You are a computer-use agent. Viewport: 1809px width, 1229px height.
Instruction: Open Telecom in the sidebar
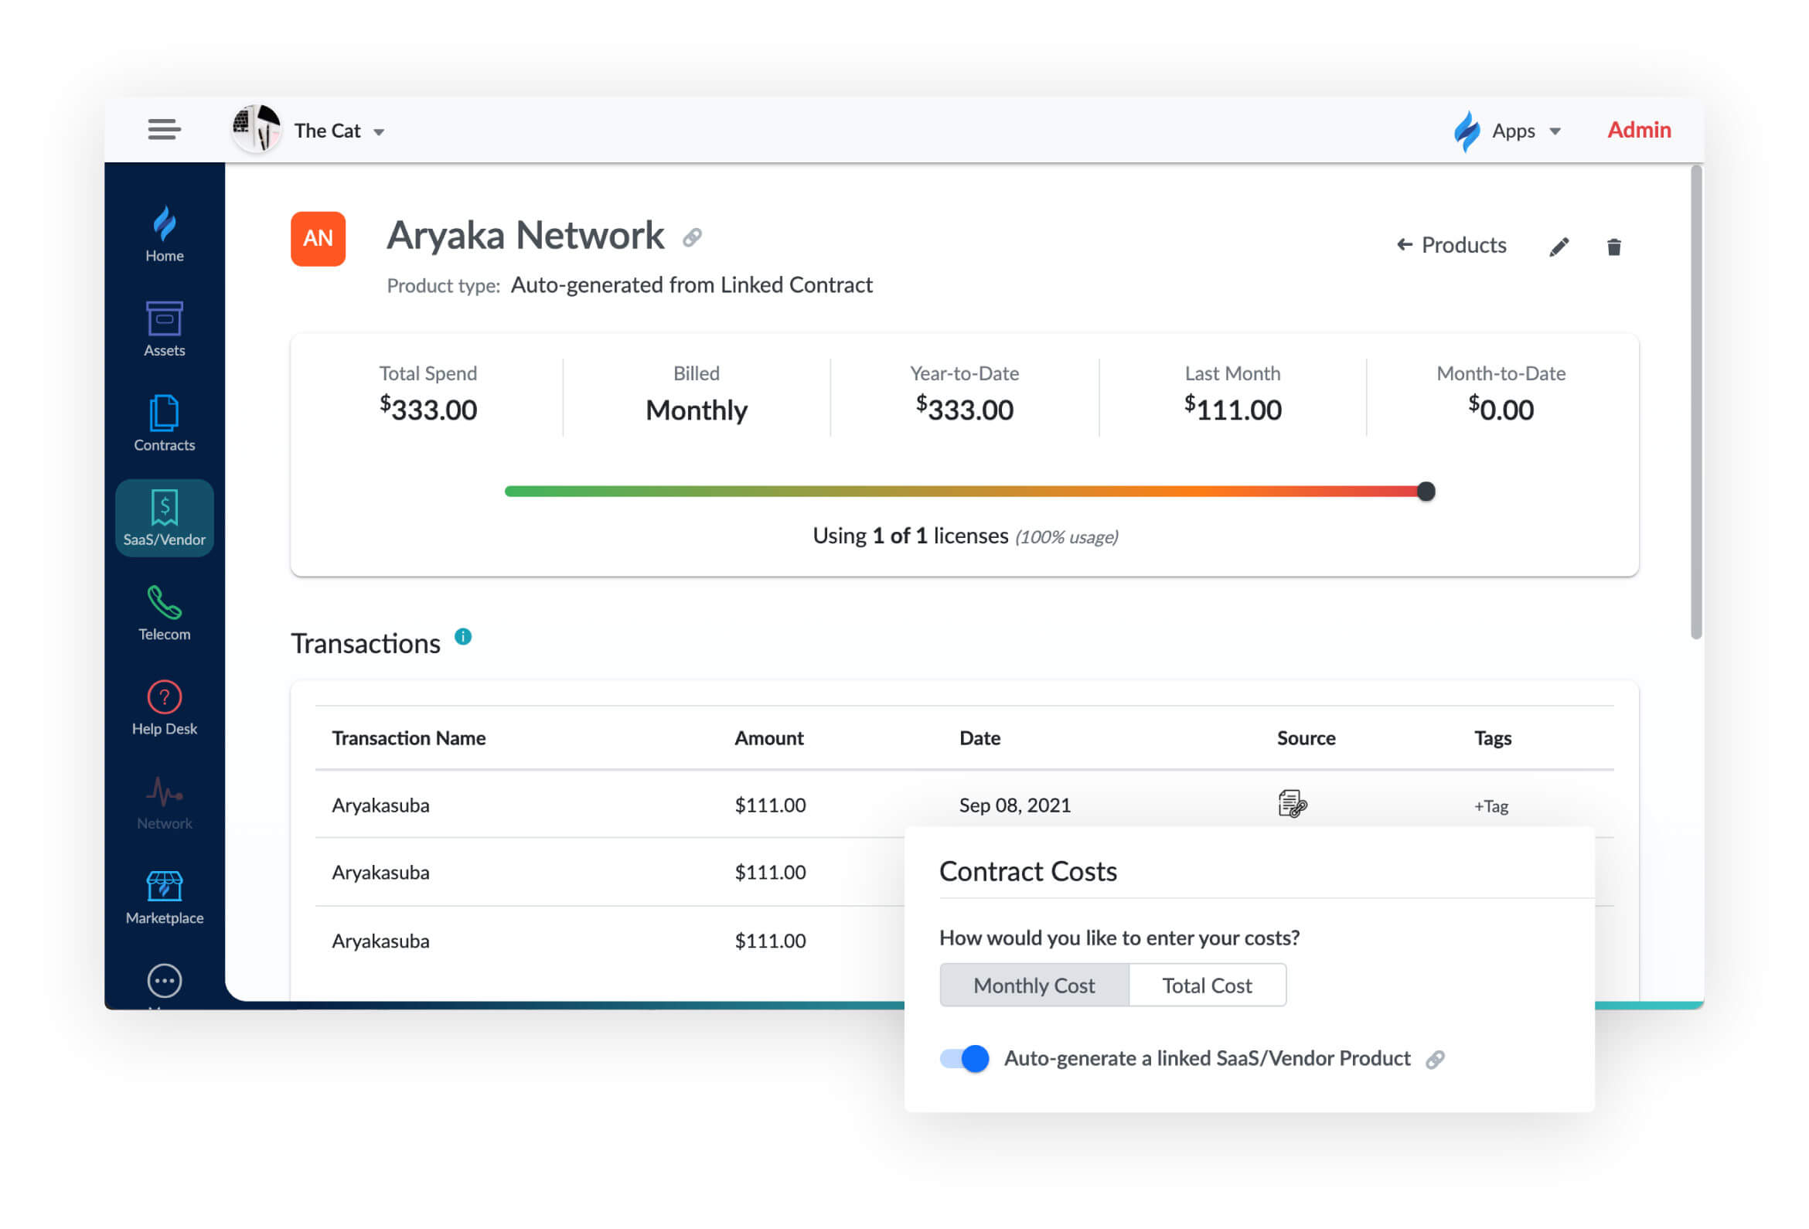coord(164,613)
